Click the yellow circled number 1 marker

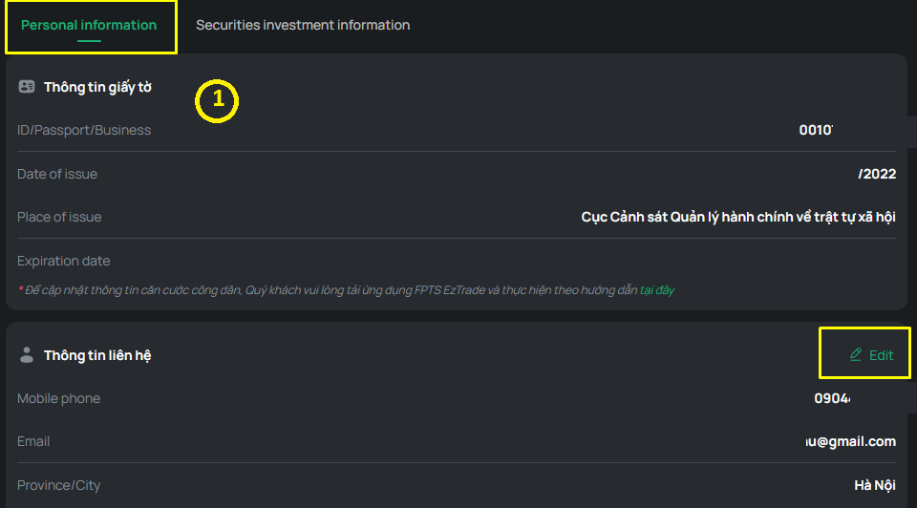(x=217, y=100)
